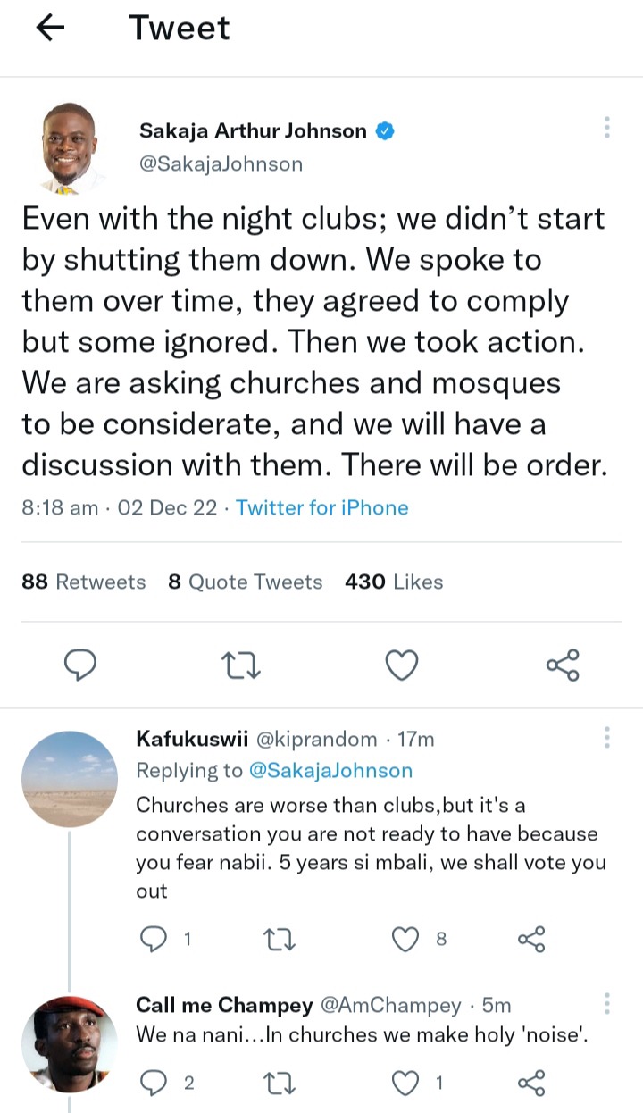The image size is (643, 1113).
Task: View the 88 Retweets list
Action: [x=83, y=582]
